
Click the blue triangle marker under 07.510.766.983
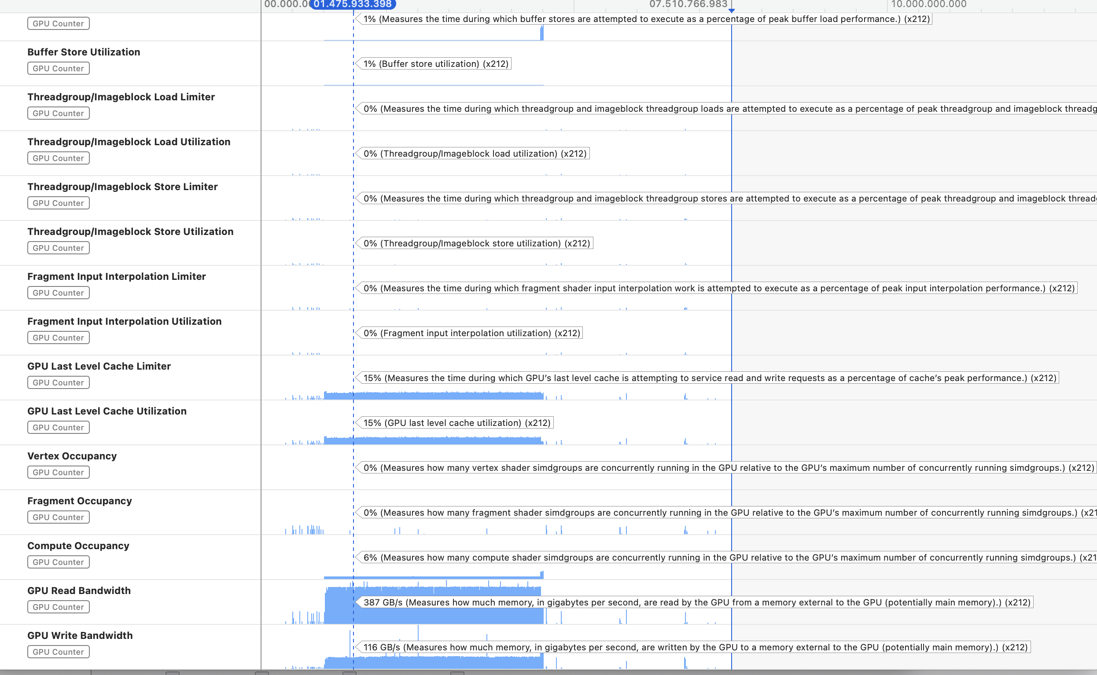pyautogui.click(x=731, y=10)
